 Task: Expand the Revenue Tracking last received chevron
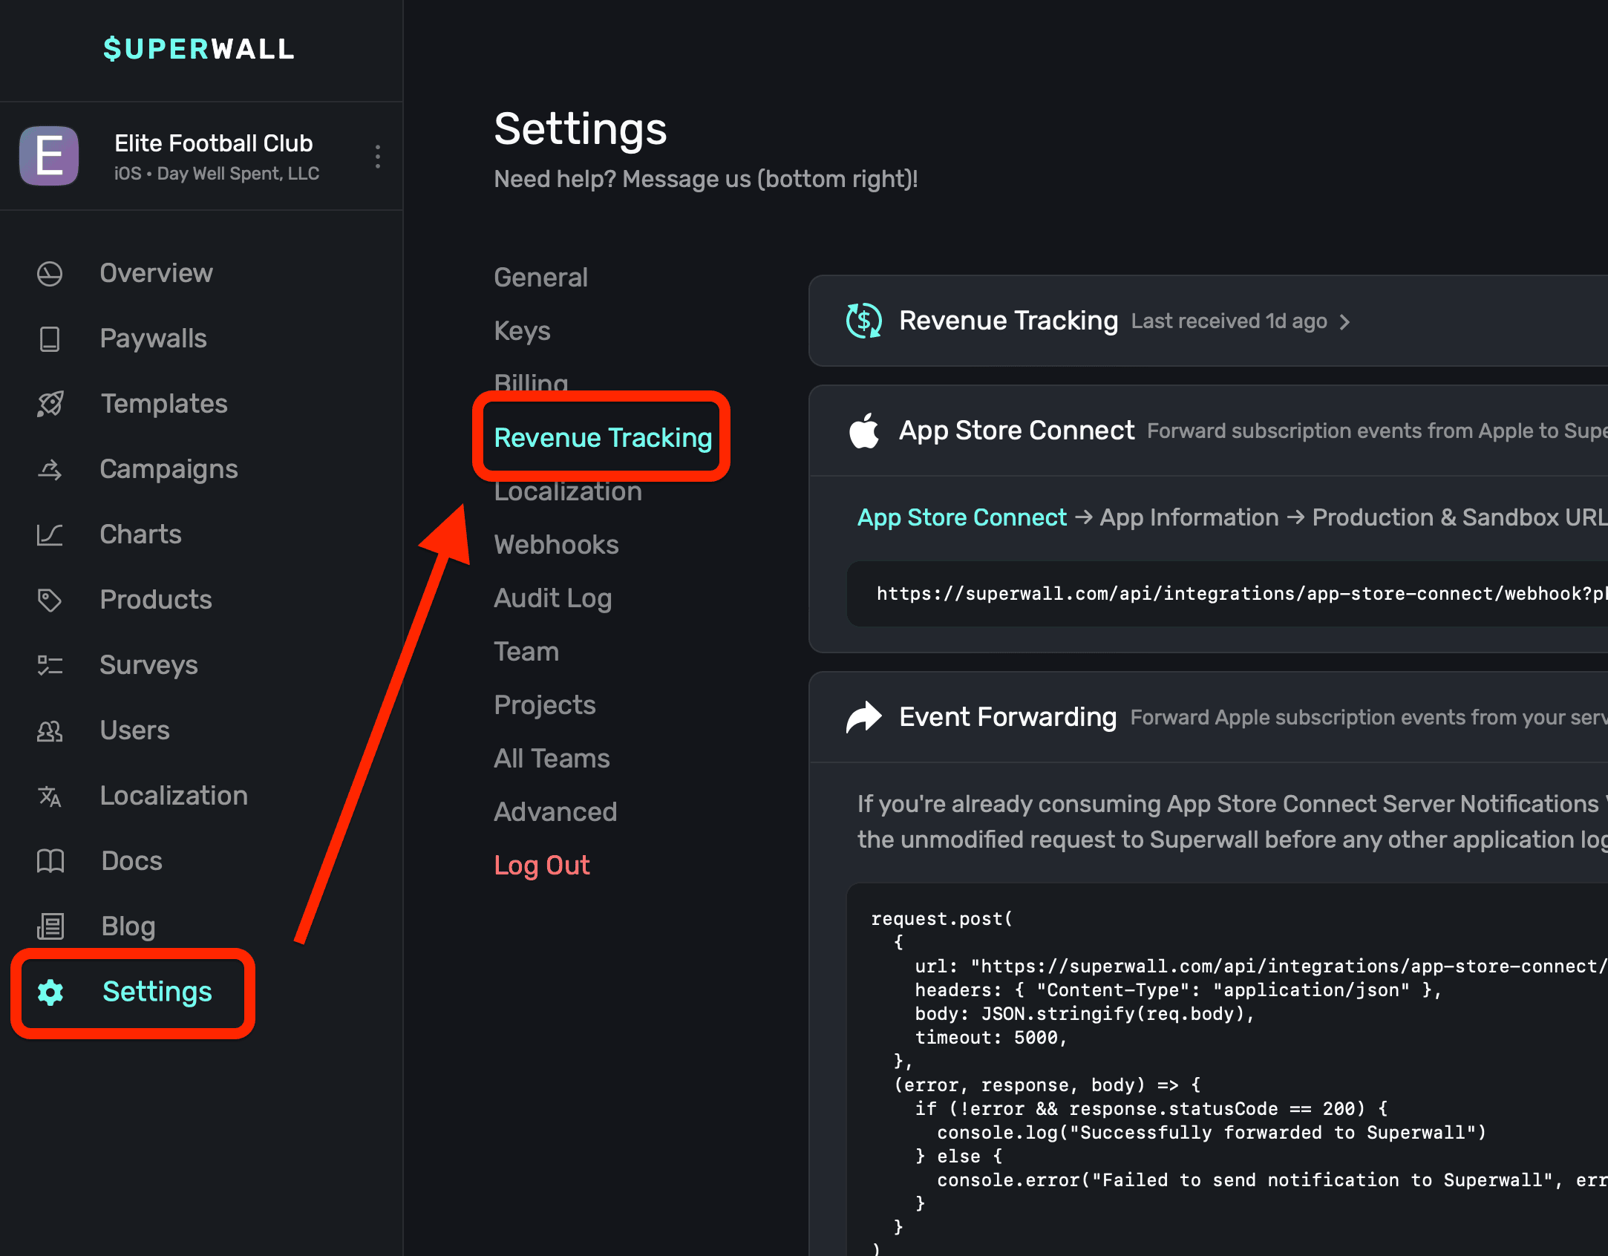click(1344, 321)
